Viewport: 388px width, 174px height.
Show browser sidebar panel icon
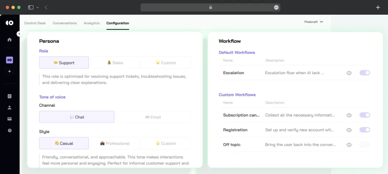tap(31, 8)
